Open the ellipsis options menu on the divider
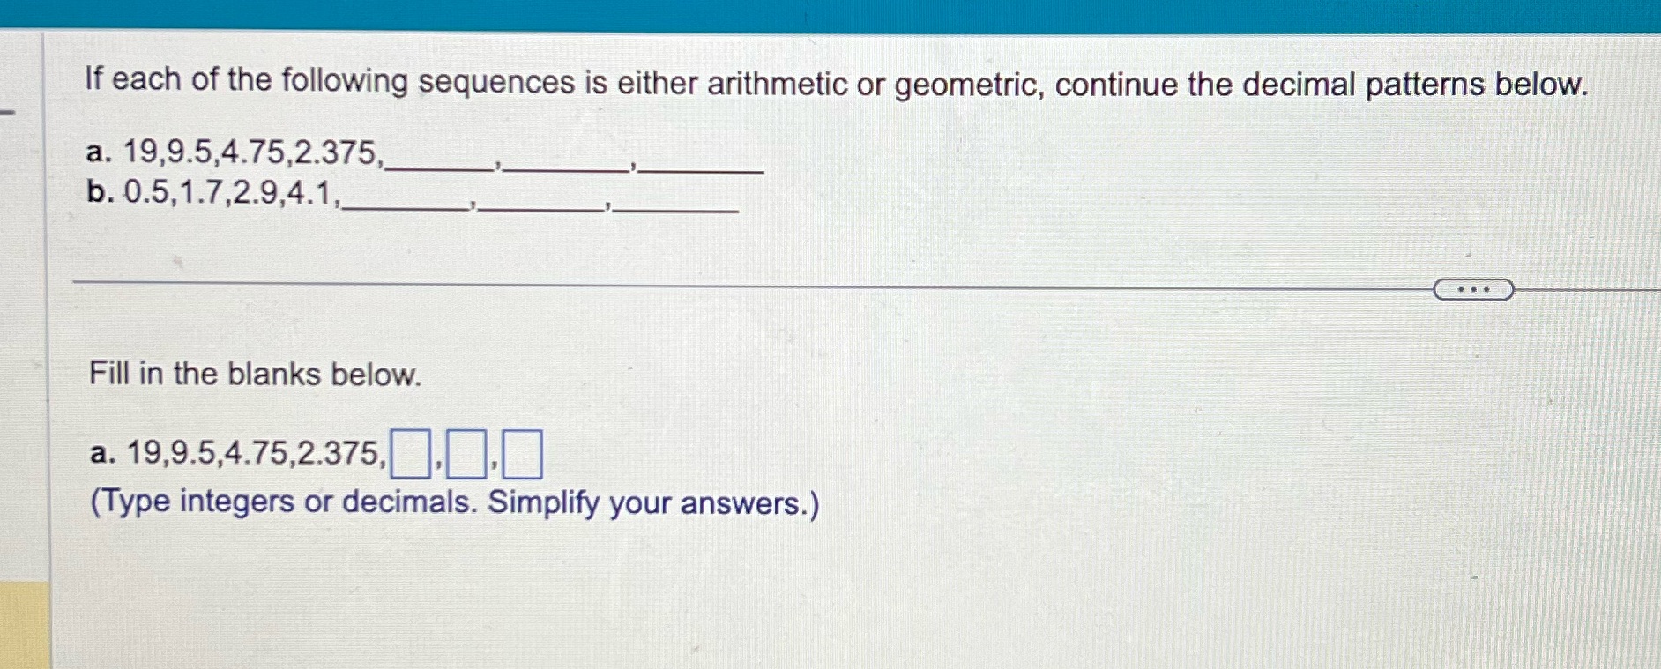The image size is (1661, 669). [x=1472, y=287]
